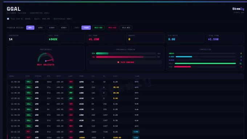Click the calendar icon beside the date
The height and width of the screenshot is (139, 247).
point(8,19)
